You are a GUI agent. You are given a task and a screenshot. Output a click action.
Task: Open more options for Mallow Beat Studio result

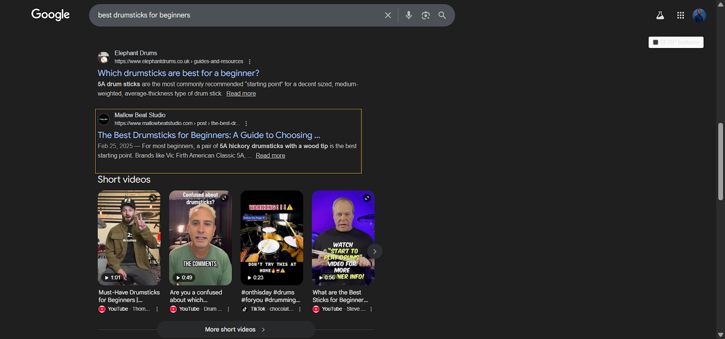point(246,124)
